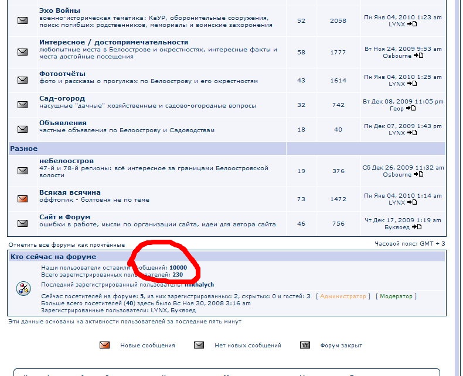Mark all forums read via Отметить все форумы
This screenshot has height=376, width=463.
(x=66, y=244)
